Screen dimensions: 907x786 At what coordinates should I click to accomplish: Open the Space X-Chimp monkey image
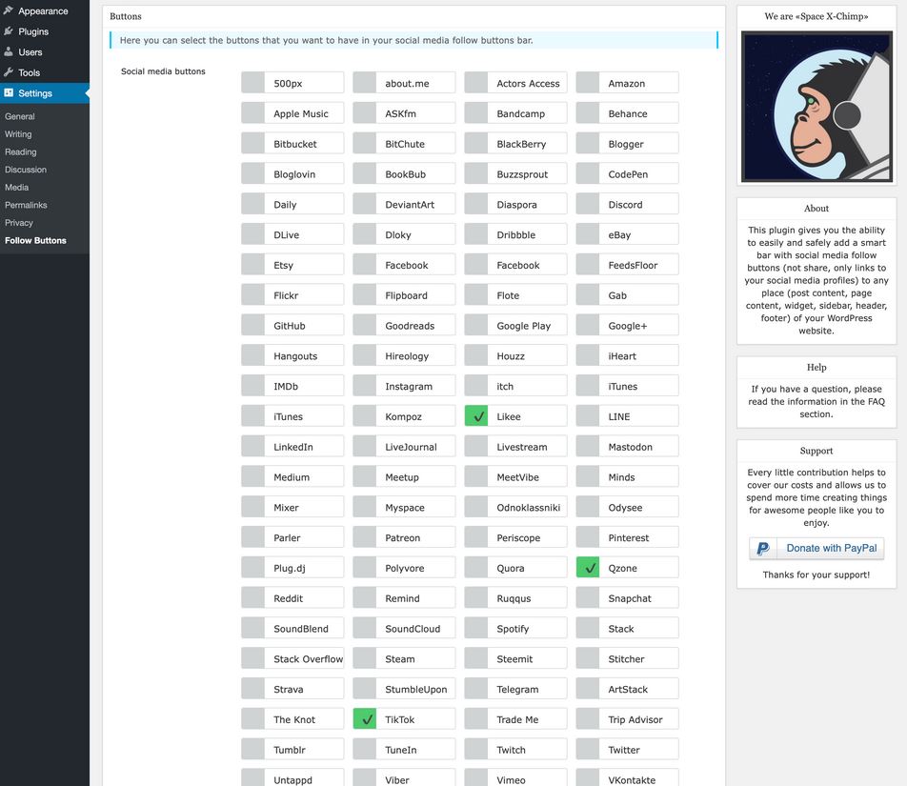tap(816, 107)
